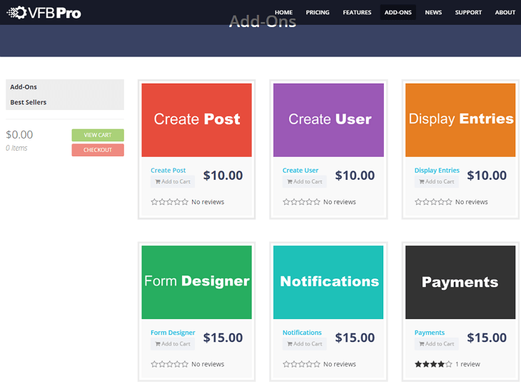
Task: Click the Create Post star rating
Action: pos(170,202)
